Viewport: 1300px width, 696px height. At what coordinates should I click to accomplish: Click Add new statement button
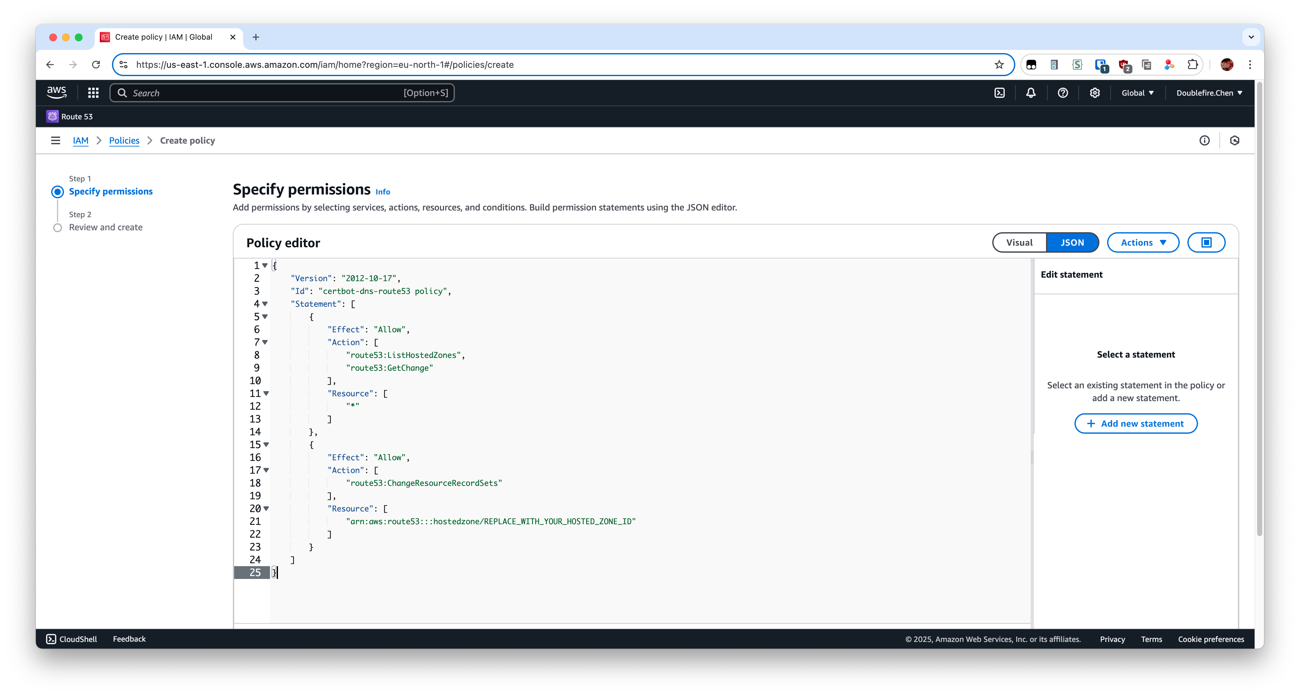[1136, 423]
